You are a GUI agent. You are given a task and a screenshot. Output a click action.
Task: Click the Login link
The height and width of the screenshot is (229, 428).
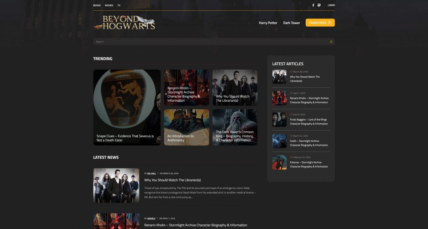331,5
